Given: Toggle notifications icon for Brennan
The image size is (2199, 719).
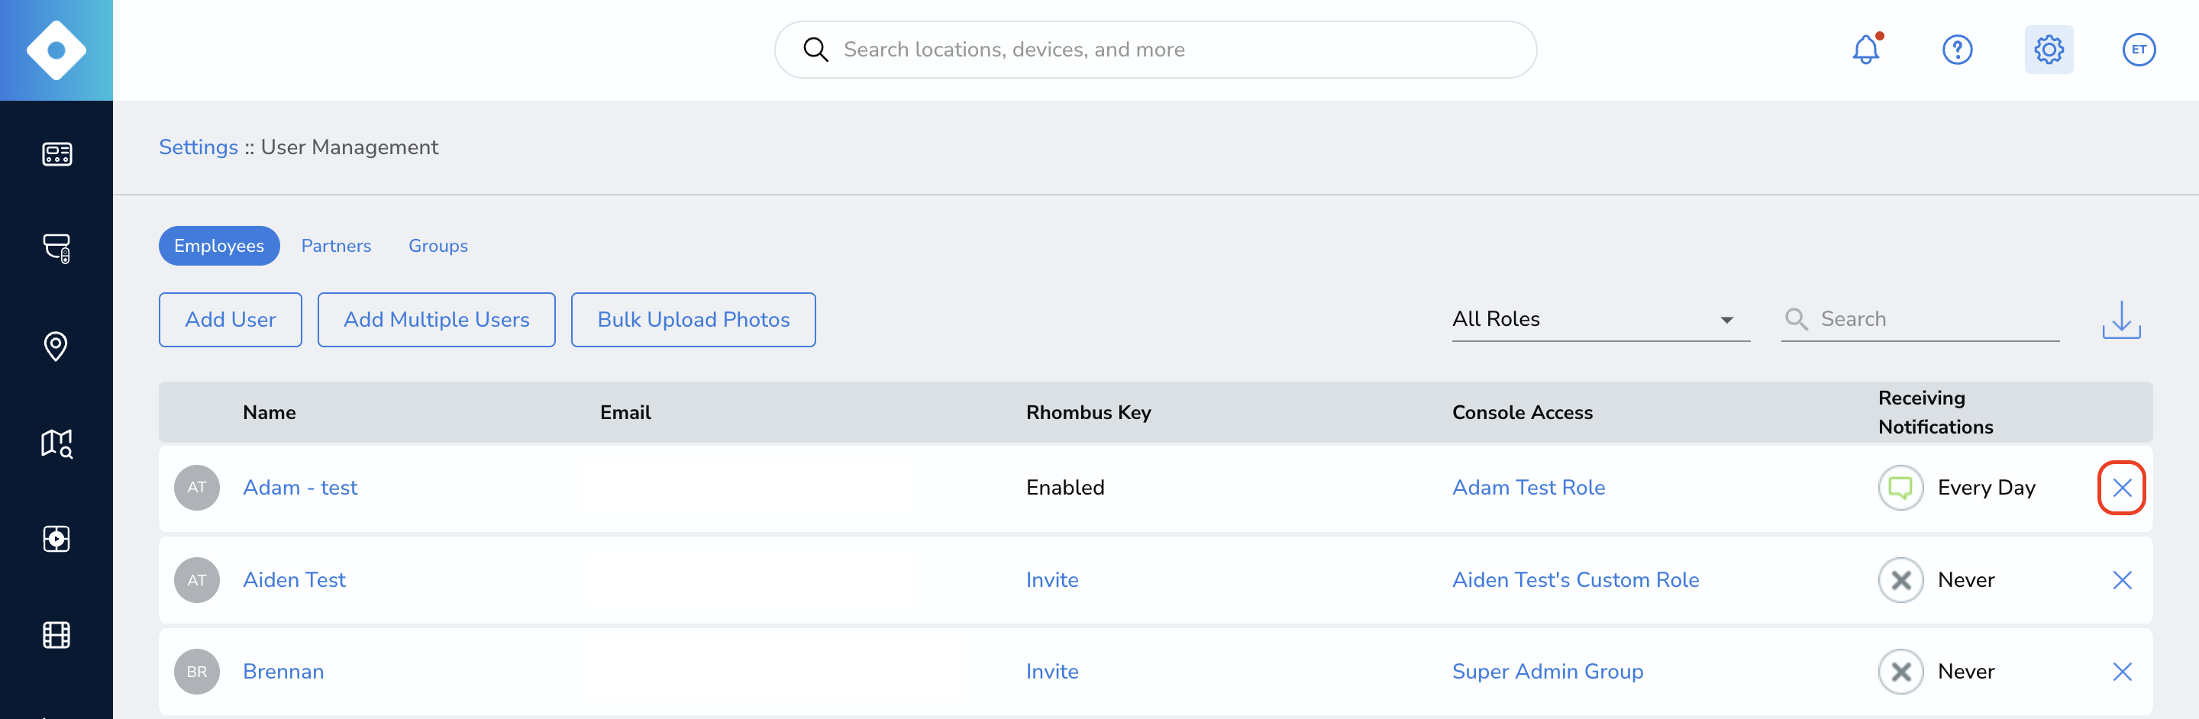Looking at the screenshot, I should point(1900,672).
